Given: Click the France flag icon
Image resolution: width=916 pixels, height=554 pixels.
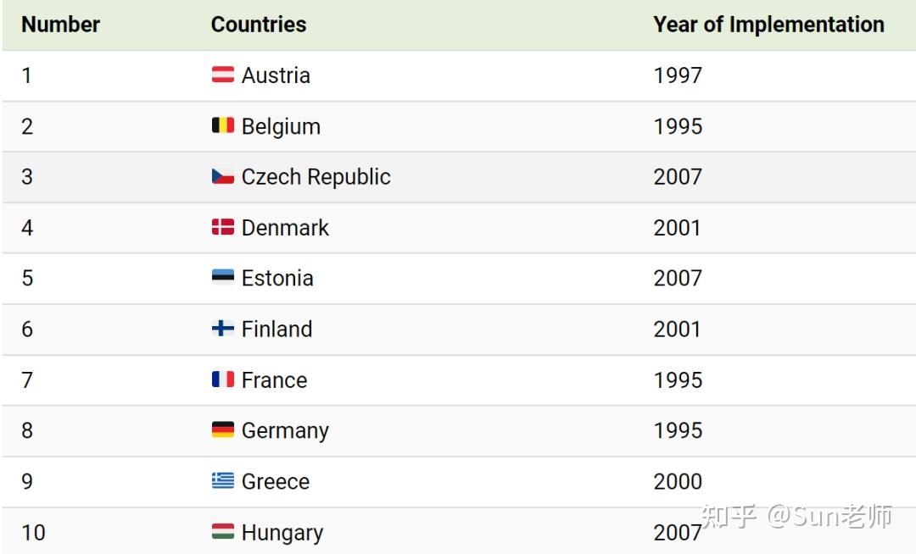Looking at the screenshot, I should point(222,379).
